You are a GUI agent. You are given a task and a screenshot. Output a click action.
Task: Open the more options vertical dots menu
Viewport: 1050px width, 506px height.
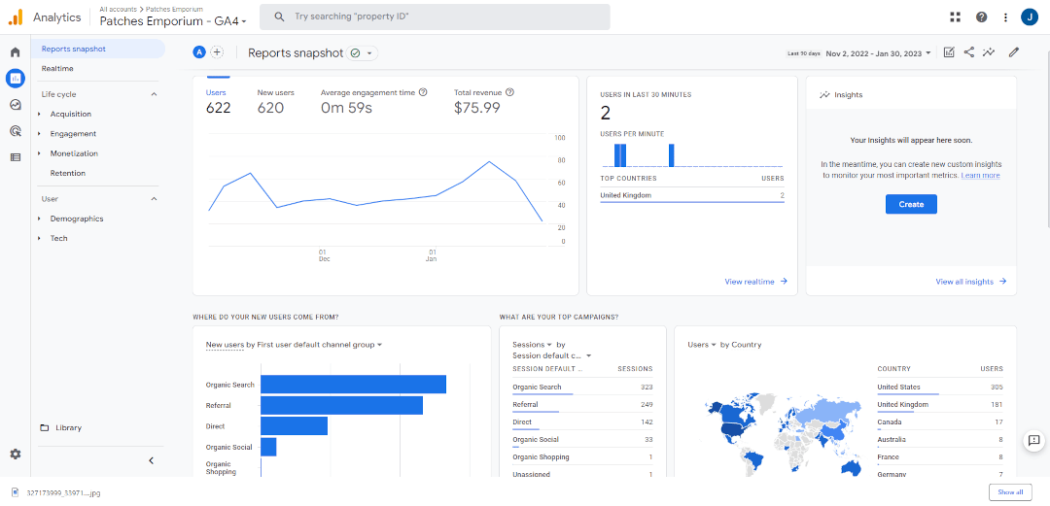pyautogui.click(x=1006, y=17)
